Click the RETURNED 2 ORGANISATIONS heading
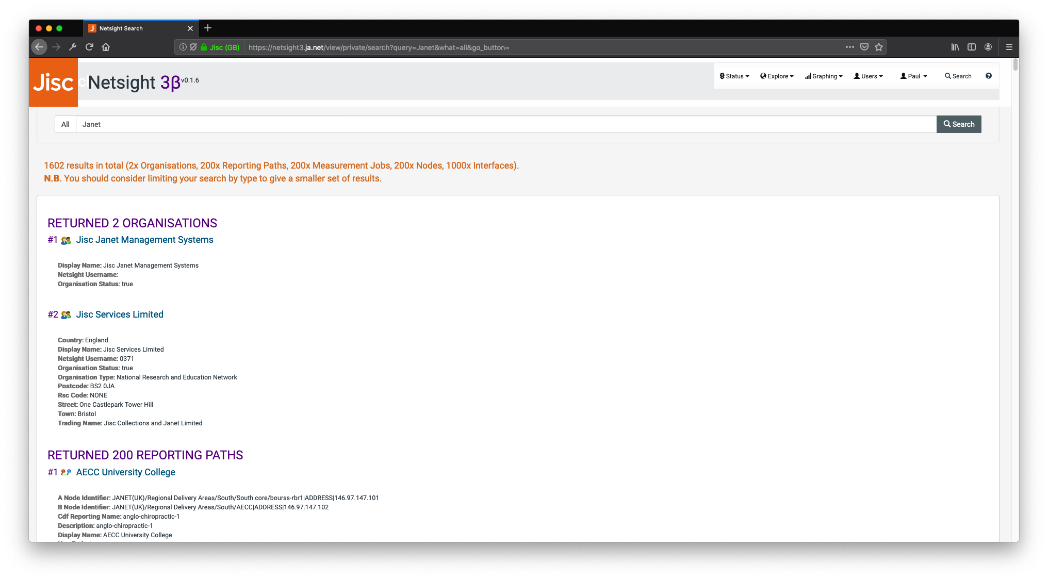 click(x=133, y=223)
